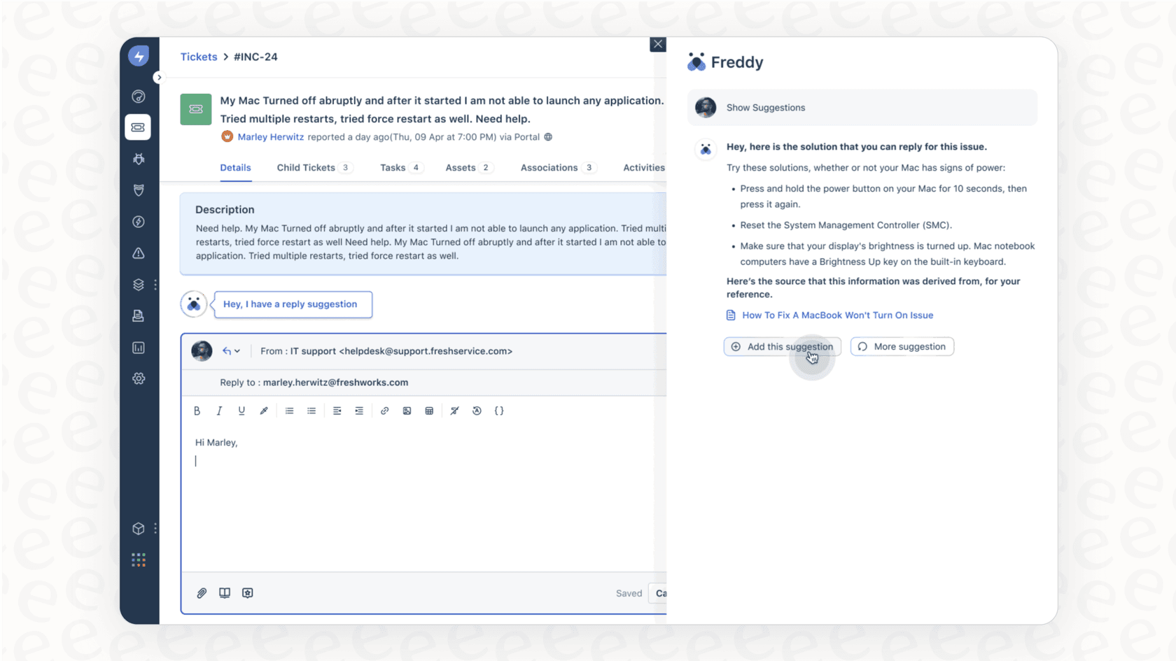Insert a code snippet with the braces icon
This screenshot has height=661, width=1176.
tap(499, 411)
